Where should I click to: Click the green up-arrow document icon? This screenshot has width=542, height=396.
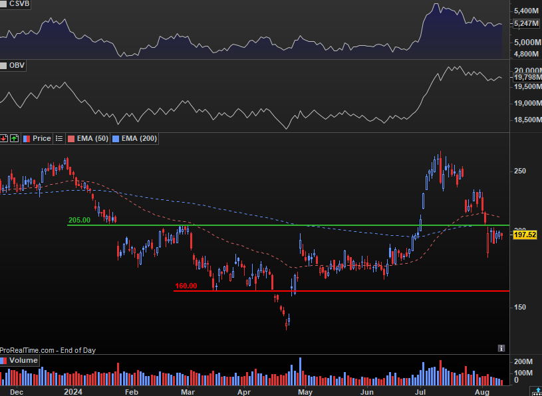14,138
